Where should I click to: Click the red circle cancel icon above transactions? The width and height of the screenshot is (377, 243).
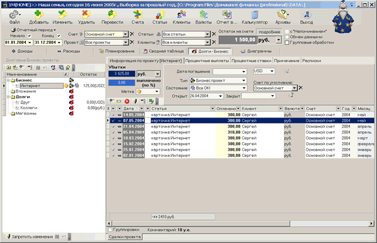127,101
